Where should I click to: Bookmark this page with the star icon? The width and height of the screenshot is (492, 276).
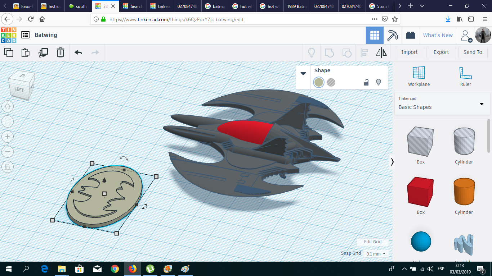point(395,19)
